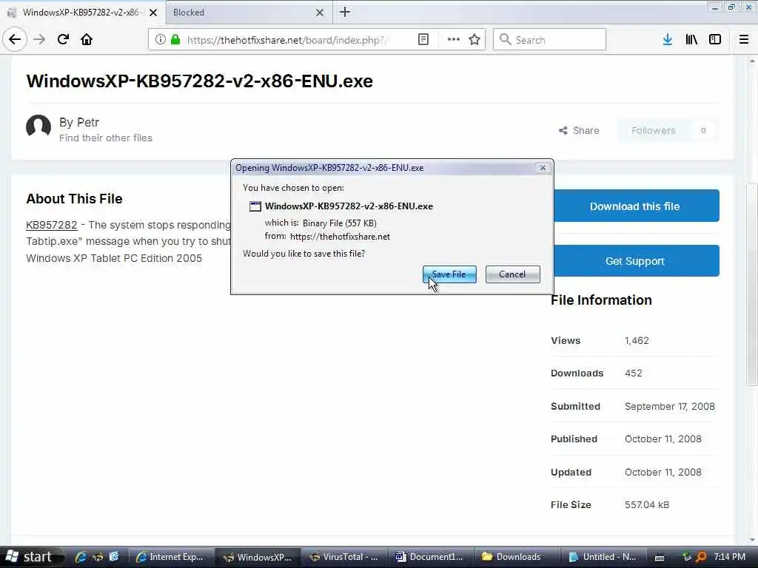Viewport: 758px width, 568px height.
Task: Click Find their other files link
Action: 106,138
